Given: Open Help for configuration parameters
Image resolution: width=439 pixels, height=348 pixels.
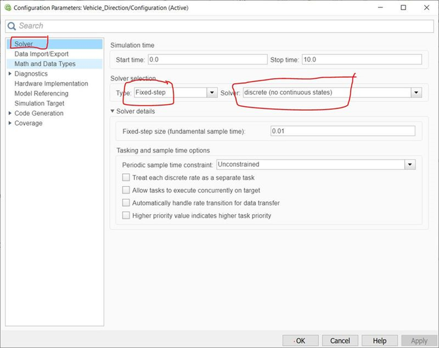Looking at the screenshot, I should click(x=380, y=341).
